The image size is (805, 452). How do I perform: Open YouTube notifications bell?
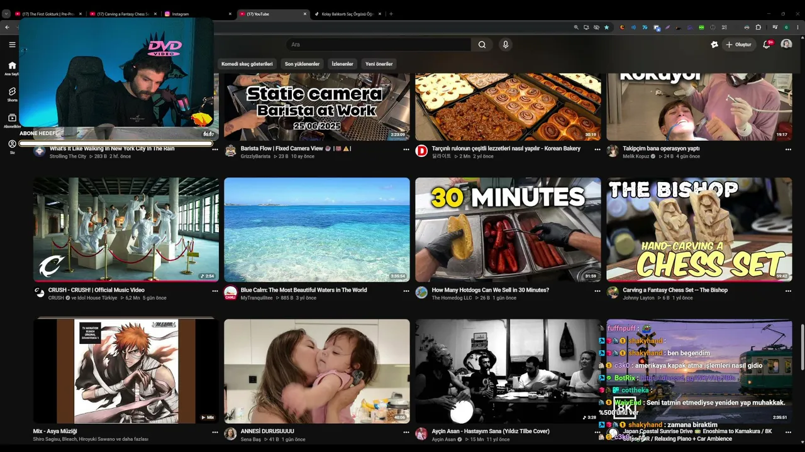pyautogui.click(x=767, y=45)
